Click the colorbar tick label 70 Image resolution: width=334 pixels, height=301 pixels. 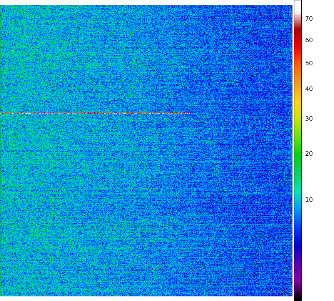pyautogui.click(x=309, y=18)
